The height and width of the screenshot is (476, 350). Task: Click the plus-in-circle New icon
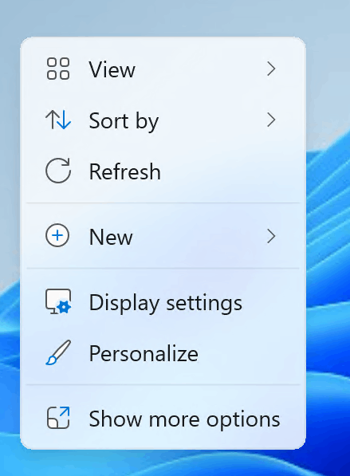[x=57, y=235]
